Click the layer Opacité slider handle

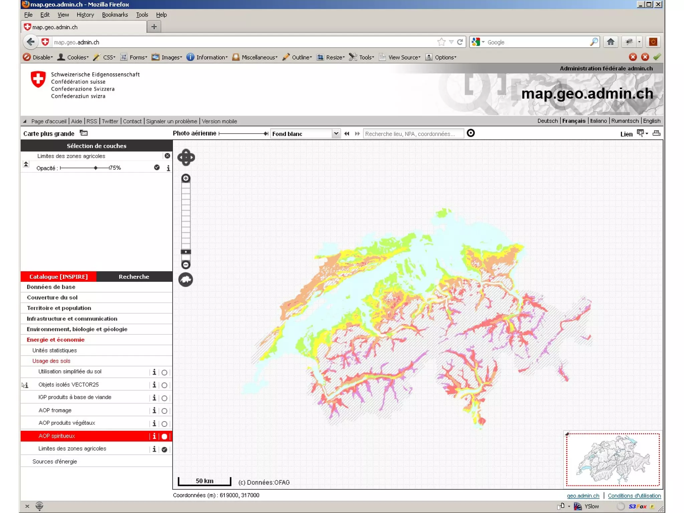tap(96, 168)
